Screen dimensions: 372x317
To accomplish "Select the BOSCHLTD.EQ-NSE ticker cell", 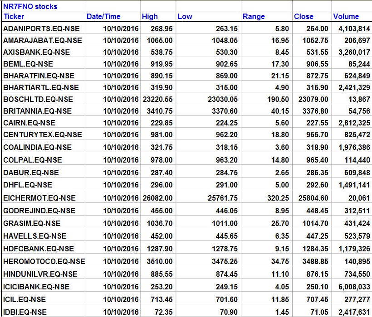I will [x=38, y=99].
